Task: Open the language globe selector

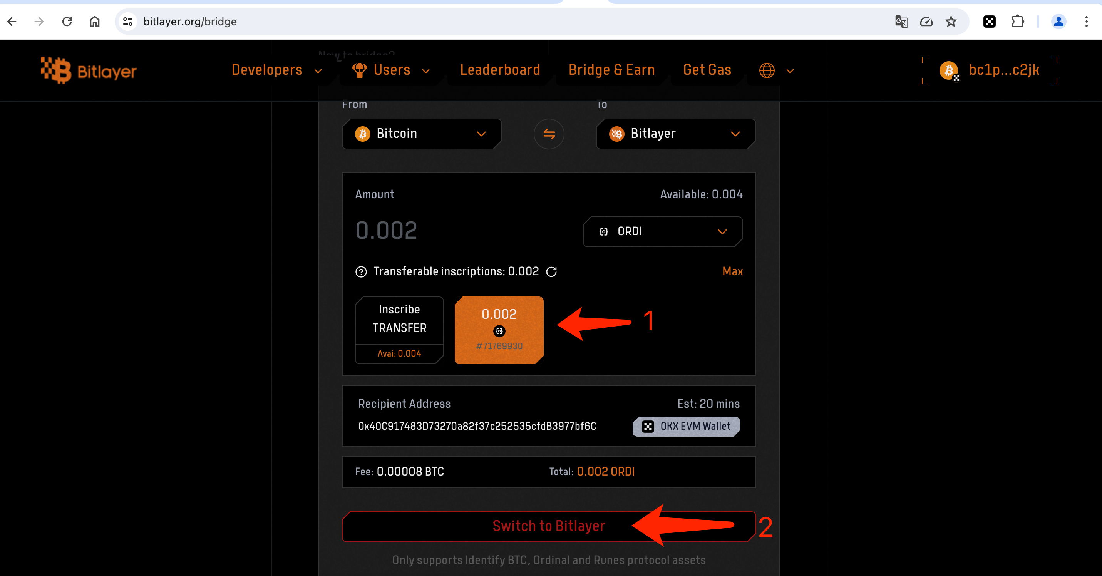Action: [x=775, y=70]
